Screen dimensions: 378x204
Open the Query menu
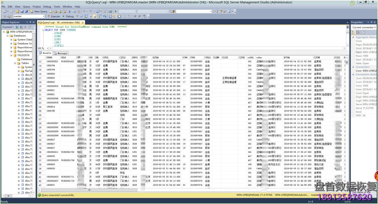click(26, 6)
